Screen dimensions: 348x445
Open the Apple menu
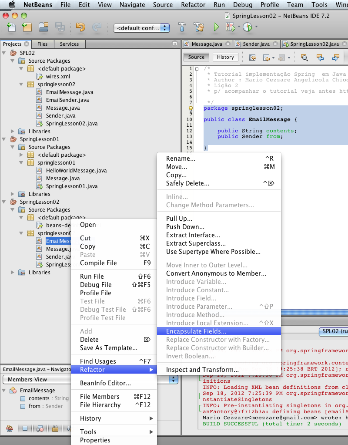pos(12,4)
